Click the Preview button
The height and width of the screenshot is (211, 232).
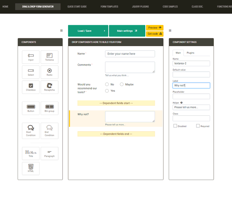pyautogui.click(x=155, y=28)
